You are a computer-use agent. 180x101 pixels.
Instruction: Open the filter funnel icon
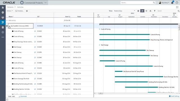click(x=155, y=11)
